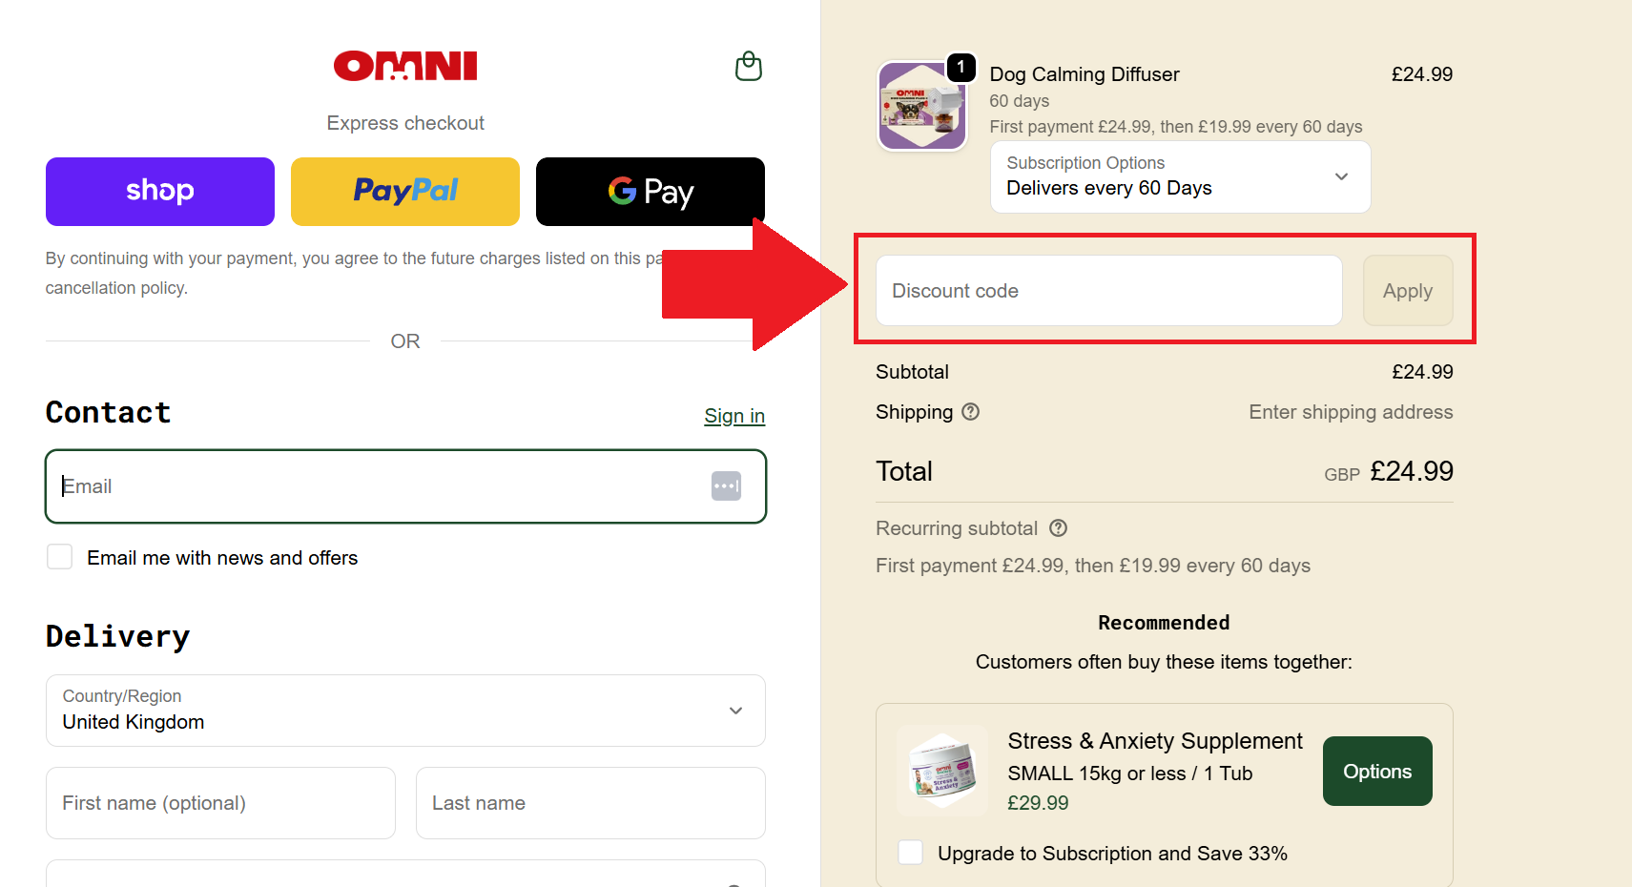Open the cancellation policy link

(116, 287)
